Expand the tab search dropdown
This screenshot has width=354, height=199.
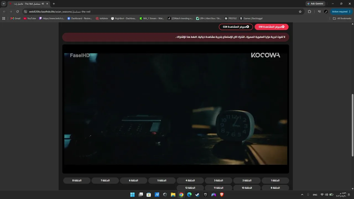click(4, 4)
